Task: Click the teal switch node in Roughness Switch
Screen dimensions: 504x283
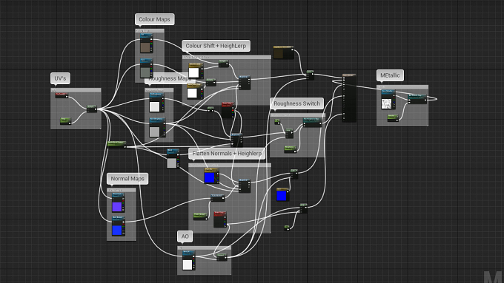Action: 312,123
